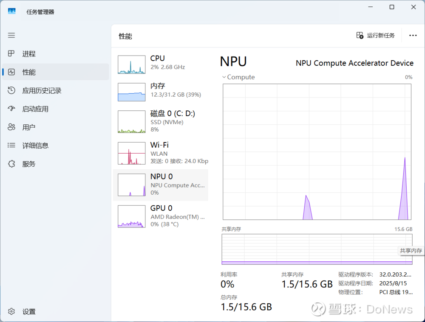
Task: Open the 服务 services puzzle icon
Action: coord(11,164)
